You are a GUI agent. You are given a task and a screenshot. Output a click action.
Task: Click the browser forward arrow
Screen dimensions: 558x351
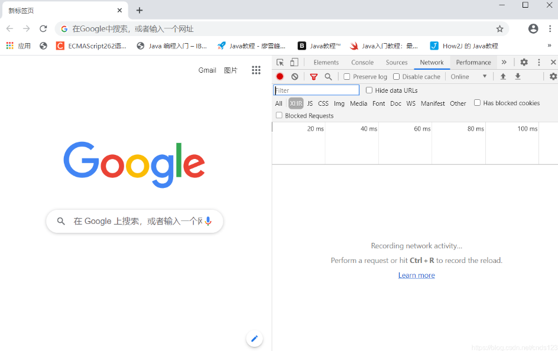(27, 29)
